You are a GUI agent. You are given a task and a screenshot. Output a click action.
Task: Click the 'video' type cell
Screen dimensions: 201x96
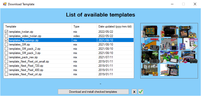[76, 36]
